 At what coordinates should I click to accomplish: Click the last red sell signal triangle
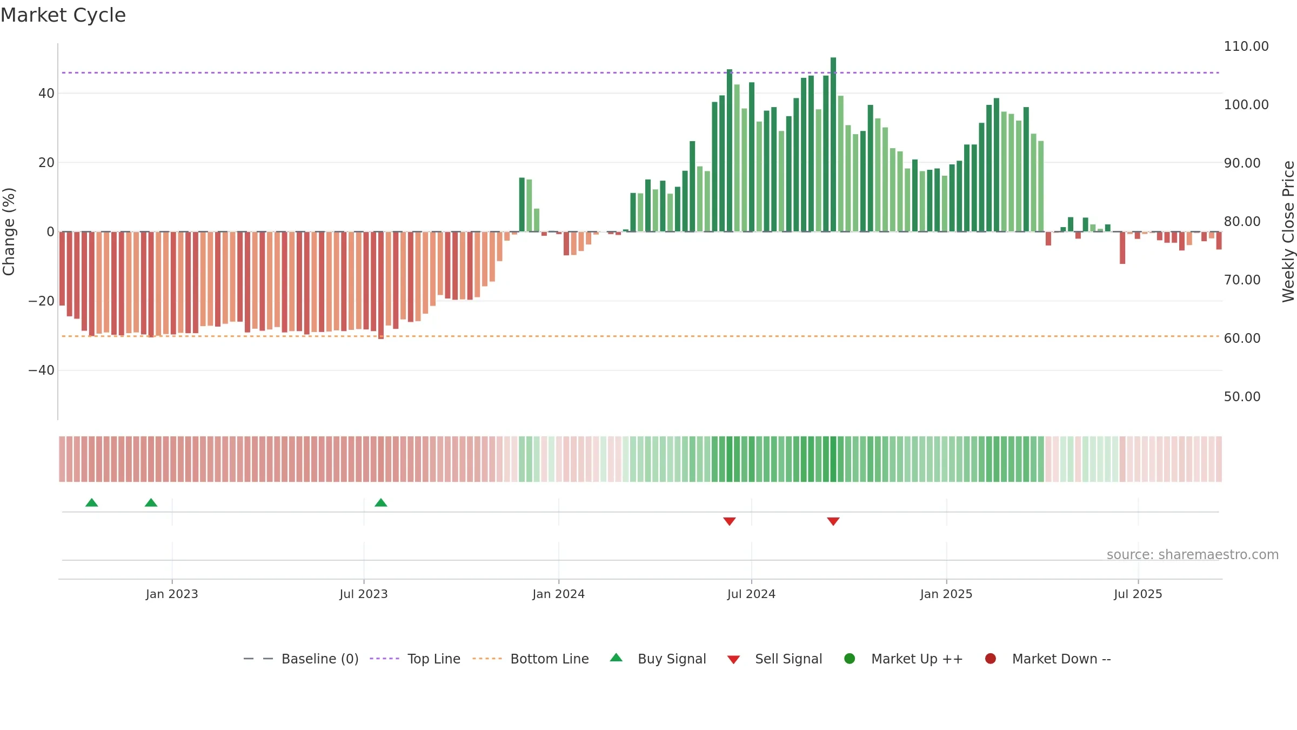pos(833,521)
